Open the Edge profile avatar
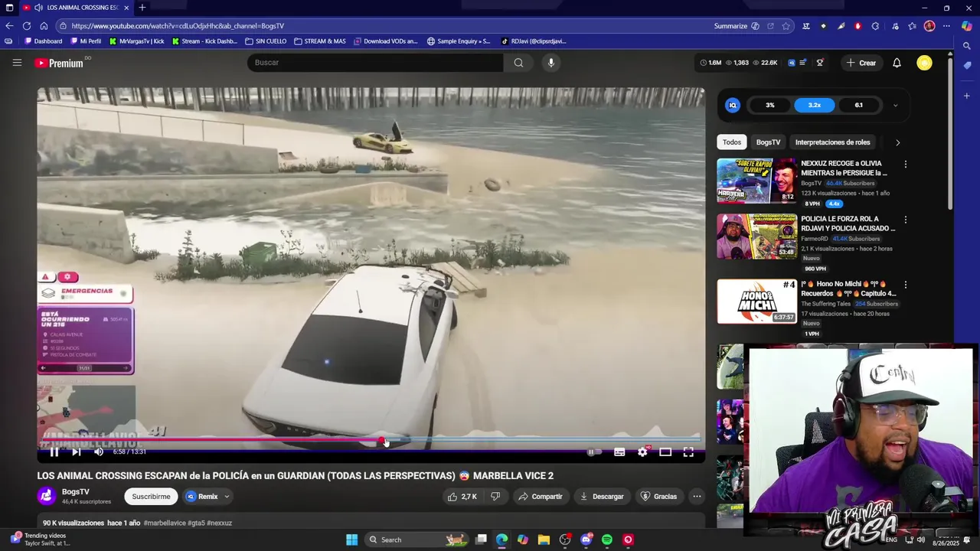 click(929, 26)
